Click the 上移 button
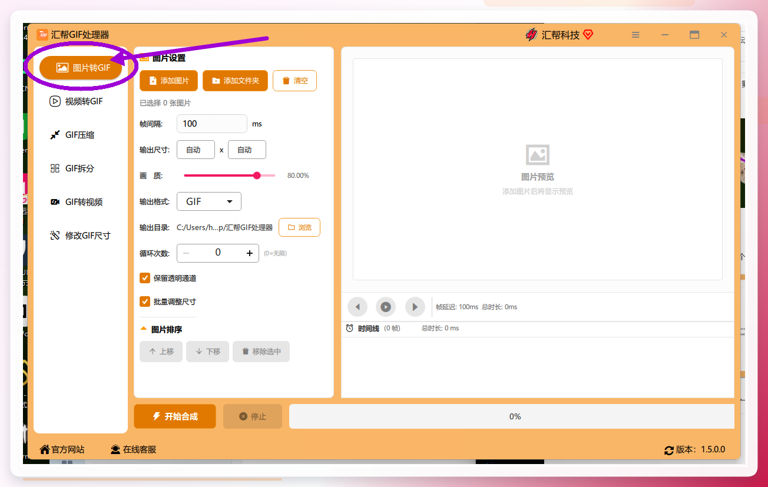Screen dimensions: 768x487 click(161, 352)
